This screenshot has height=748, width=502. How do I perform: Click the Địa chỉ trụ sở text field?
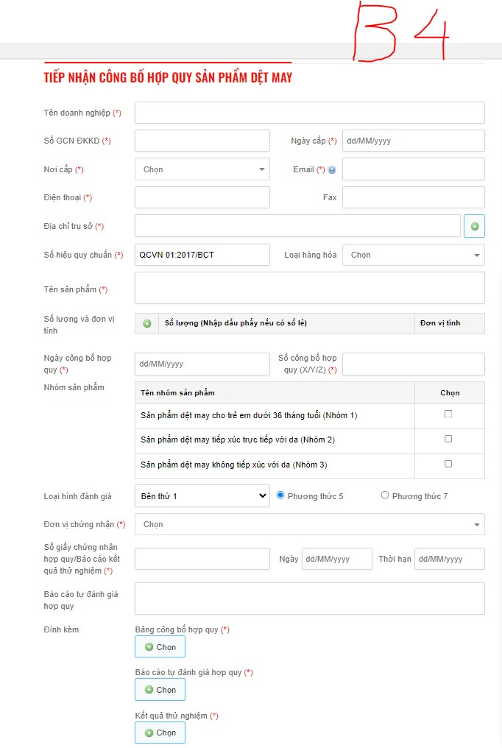tap(297, 226)
